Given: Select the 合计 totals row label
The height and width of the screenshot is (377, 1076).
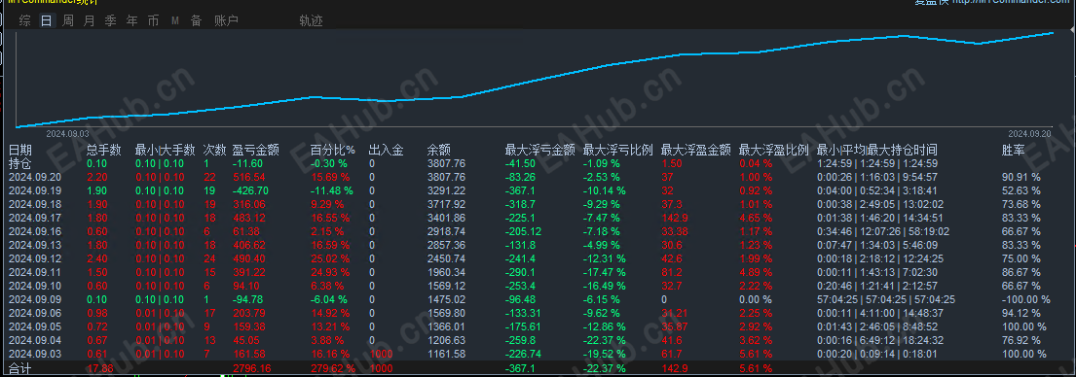Looking at the screenshot, I should click(x=19, y=369).
